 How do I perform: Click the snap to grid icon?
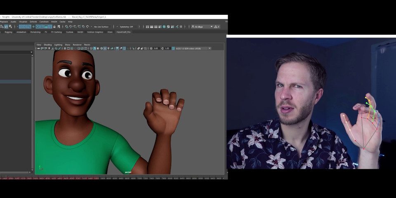pos(67,26)
